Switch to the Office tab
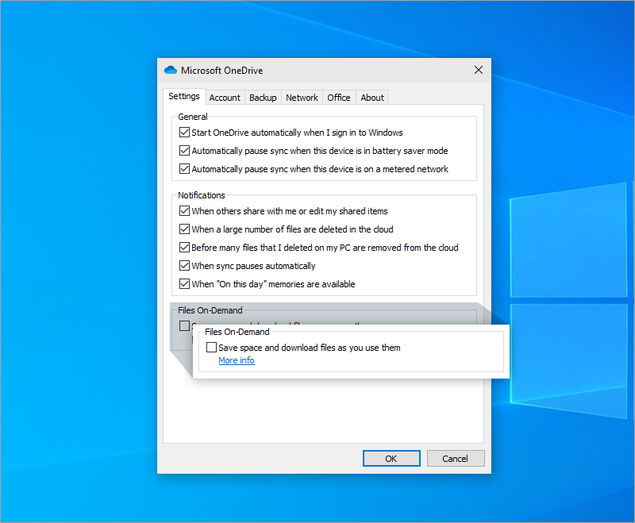 pyautogui.click(x=339, y=98)
